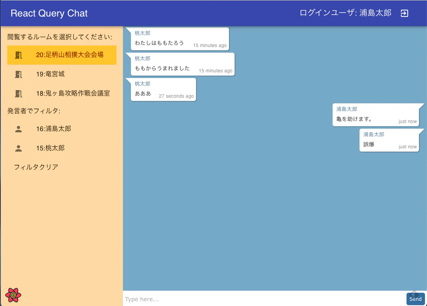Click door icon beside 18:鬼ヶ島攻略作戦会議室
This screenshot has height=306, width=427.
pyautogui.click(x=18, y=93)
